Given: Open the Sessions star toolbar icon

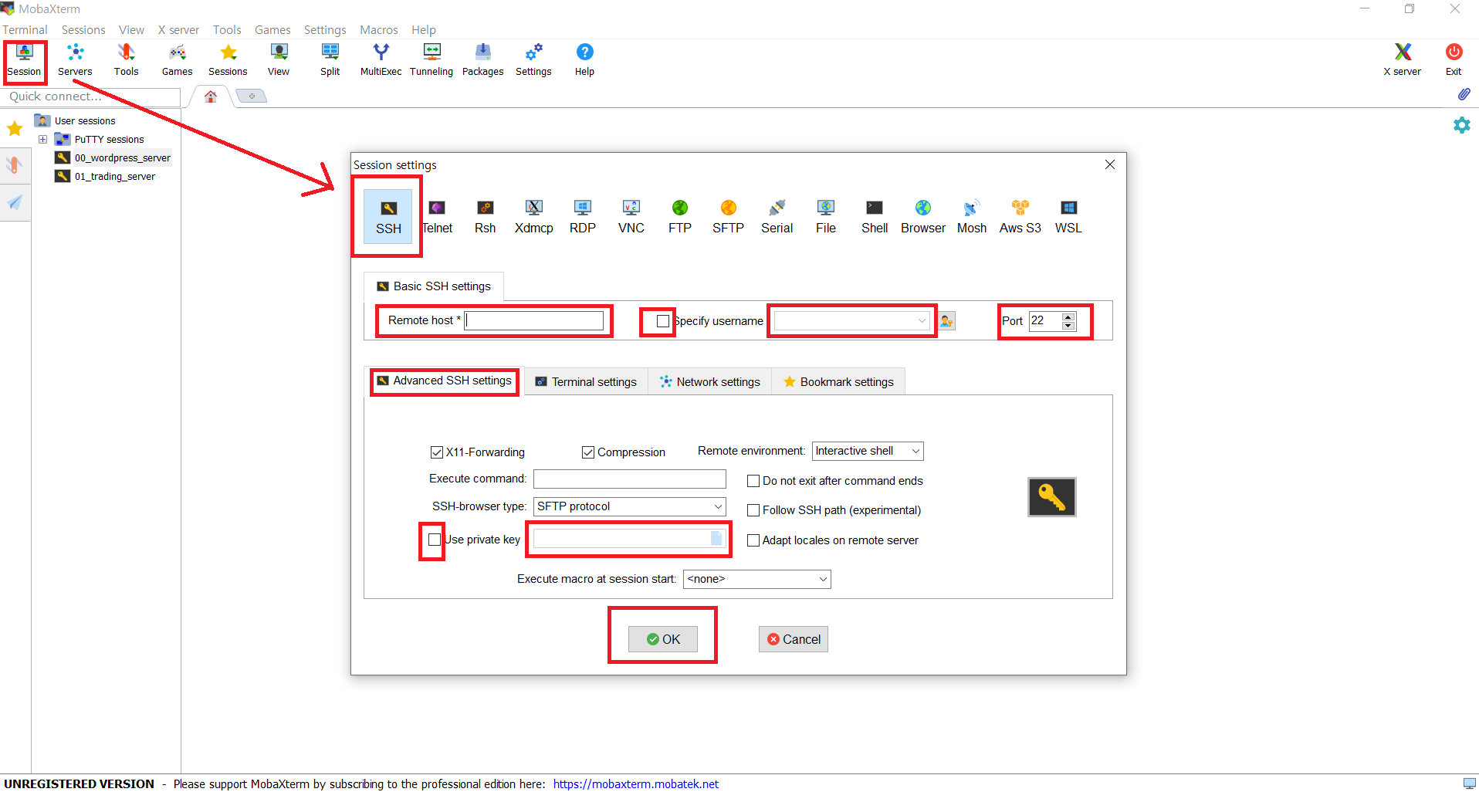Looking at the screenshot, I should pos(228,60).
